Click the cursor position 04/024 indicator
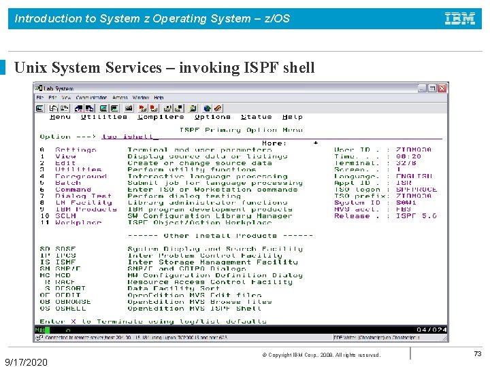490x367 pixels. coord(431,330)
